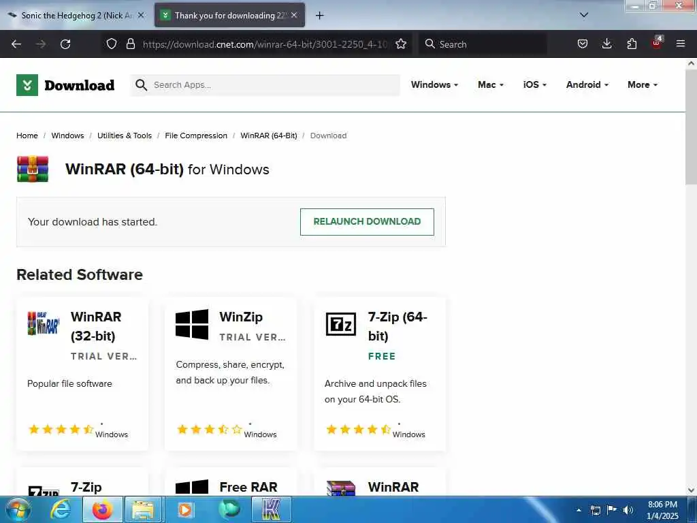Click the forward navigation arrow
The width and height of the screenshot is (697, 523).
pos(41,44)
